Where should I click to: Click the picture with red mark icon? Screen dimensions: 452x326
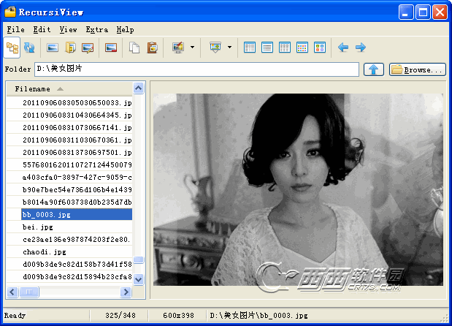click(x=111, y=48)
